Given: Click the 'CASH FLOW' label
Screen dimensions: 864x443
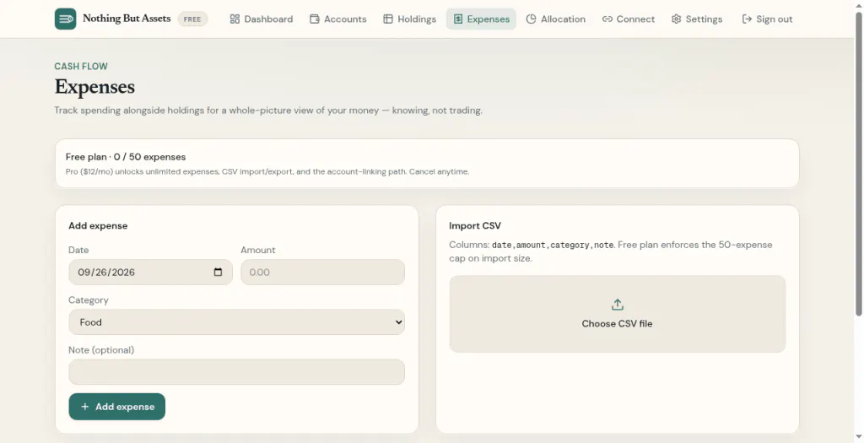Looking at the screenshot, I should (x=81, y=67).
